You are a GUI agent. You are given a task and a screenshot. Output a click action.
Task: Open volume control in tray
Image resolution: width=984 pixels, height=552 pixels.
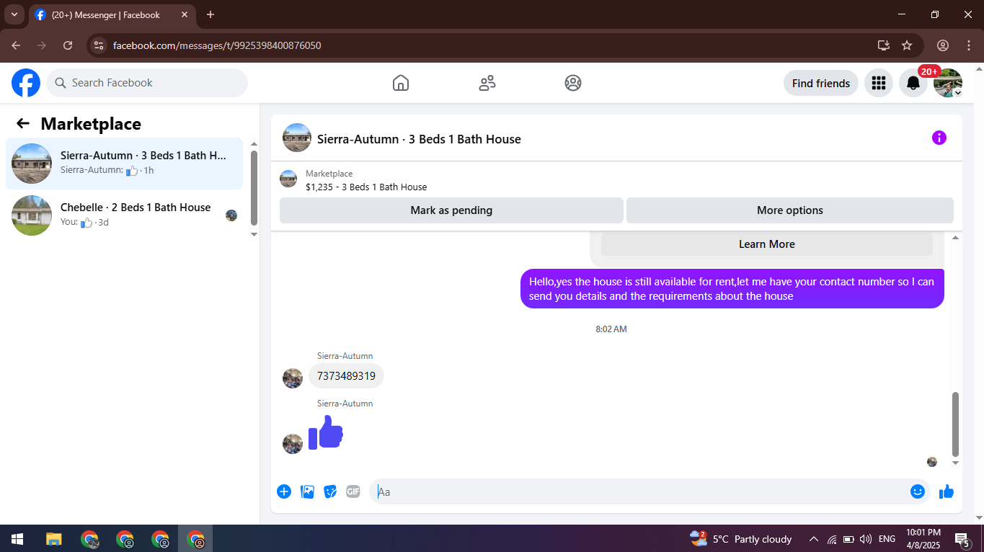(866, 539)
